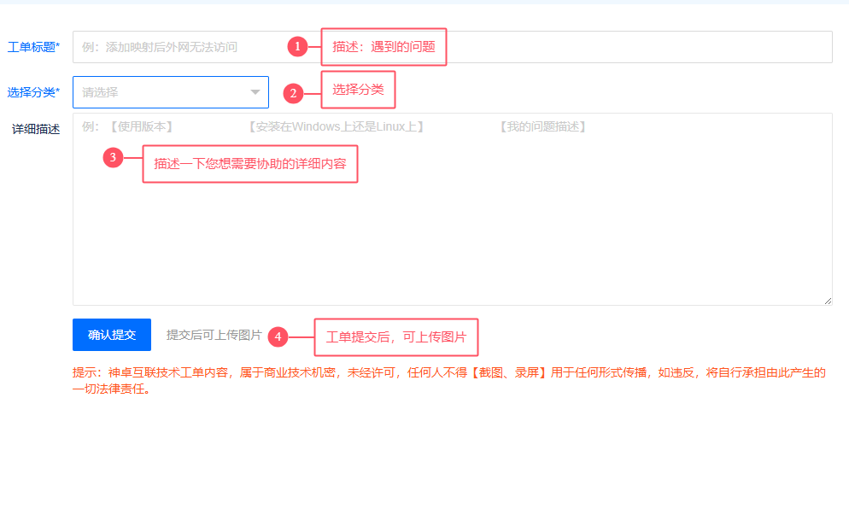Click the 描述：遇到的问题 callout box
Viewport: 849px width, 509px height.
[384, 47]
